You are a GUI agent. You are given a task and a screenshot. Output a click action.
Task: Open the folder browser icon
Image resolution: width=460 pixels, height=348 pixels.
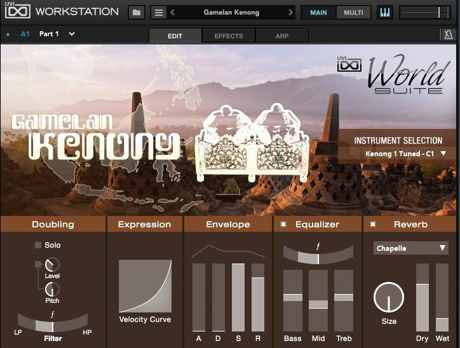pos(137,13)
